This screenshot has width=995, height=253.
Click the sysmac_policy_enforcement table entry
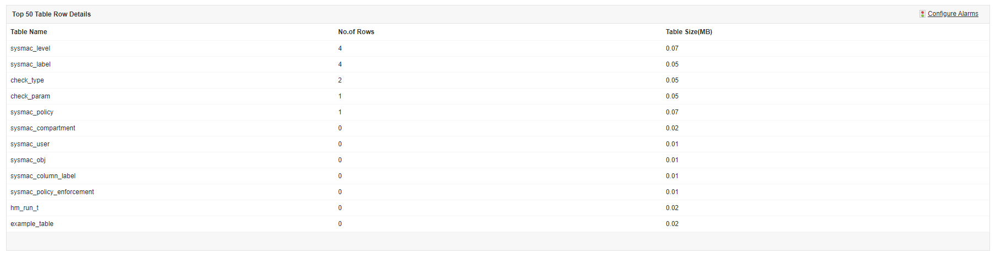pos(52,192)
